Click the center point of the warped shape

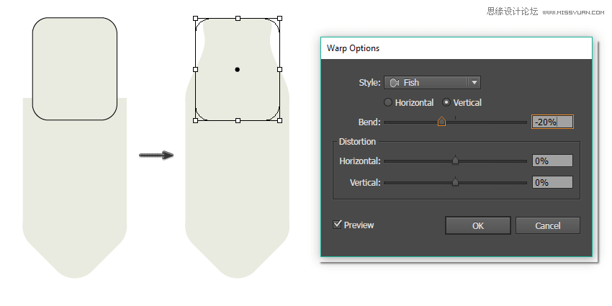[238, 70]
